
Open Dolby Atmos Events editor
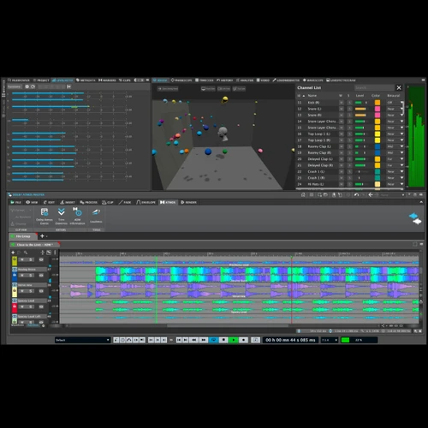(x=45, y=216)
